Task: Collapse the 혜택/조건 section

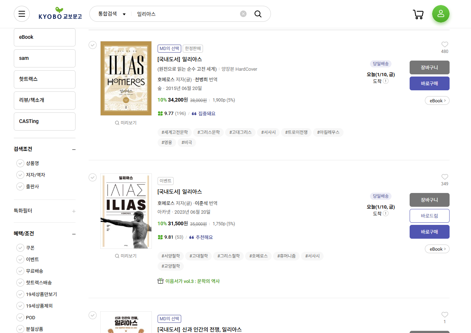Action: coord(74,234)
